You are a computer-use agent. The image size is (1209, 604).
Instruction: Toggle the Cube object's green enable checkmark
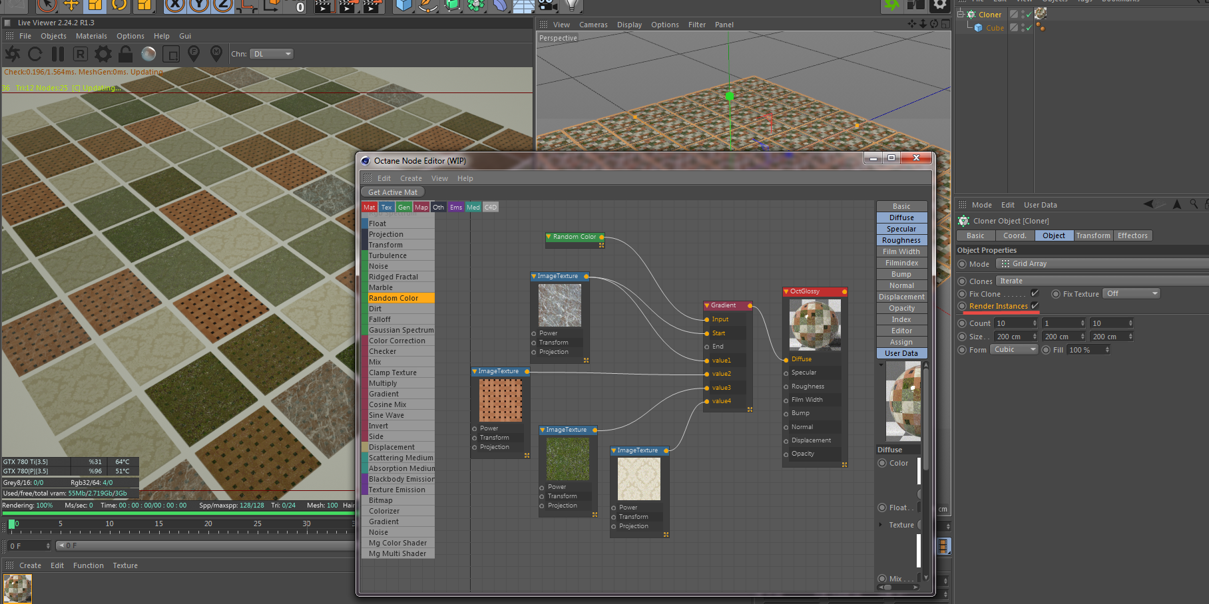tap(1029, 27)
